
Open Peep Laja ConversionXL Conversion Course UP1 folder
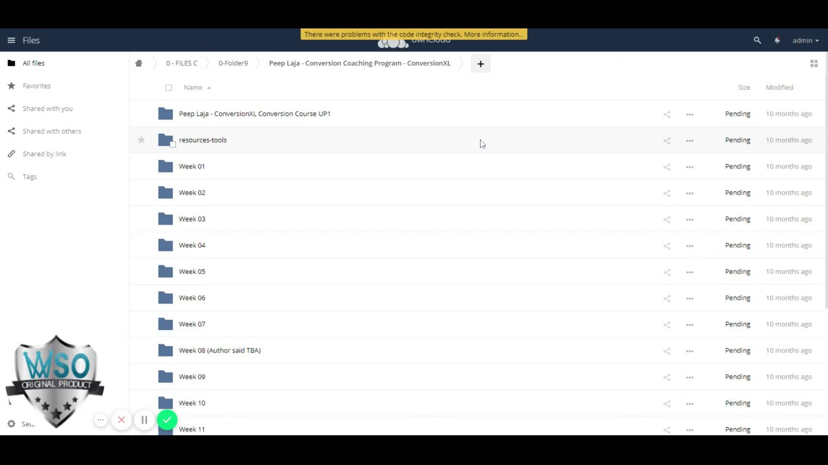coord(255,114)
